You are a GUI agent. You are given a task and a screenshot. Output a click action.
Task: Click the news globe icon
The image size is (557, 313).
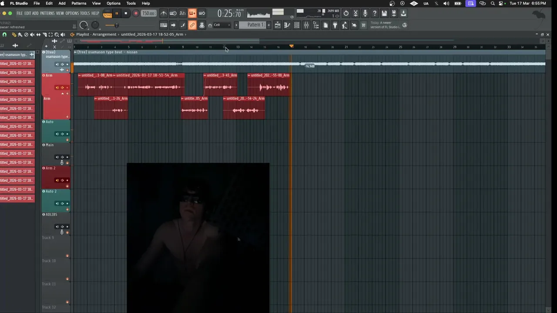(404, 25)
